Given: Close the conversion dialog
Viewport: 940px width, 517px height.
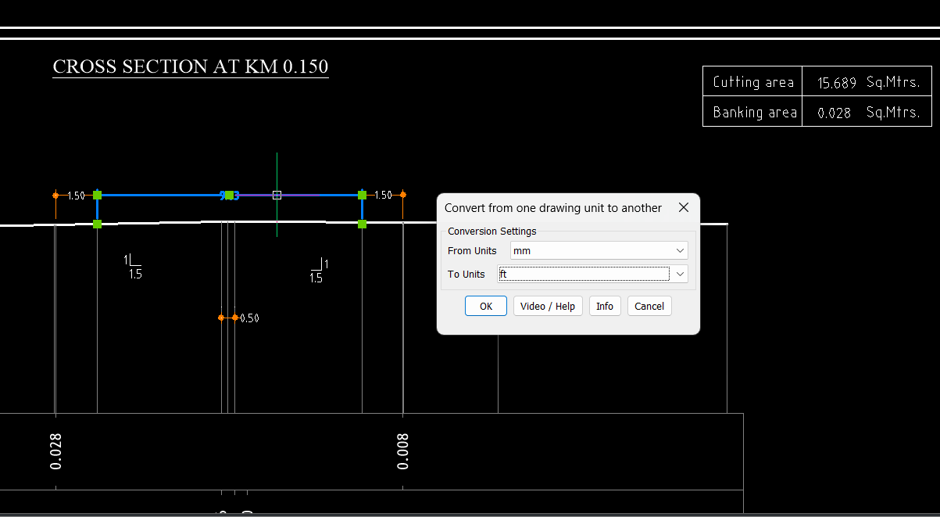Looking at the screenshot, I should pos(684,207).
